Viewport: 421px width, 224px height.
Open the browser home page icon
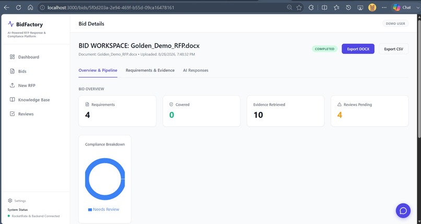[30, 7]
